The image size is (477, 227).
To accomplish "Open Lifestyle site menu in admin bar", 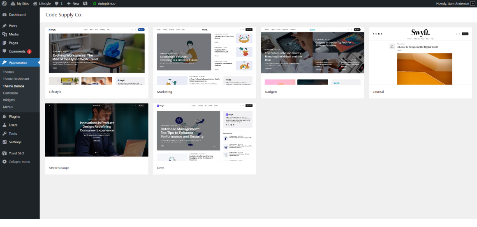I will pos(42,4).
